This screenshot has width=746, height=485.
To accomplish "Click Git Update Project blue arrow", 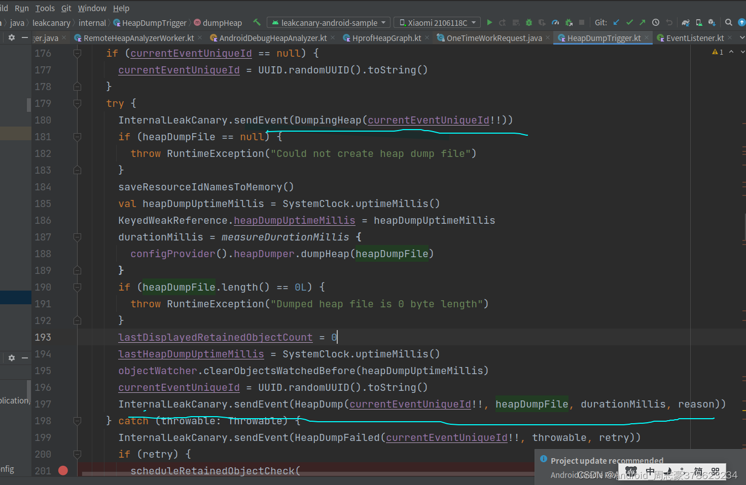I will point(616,22).
